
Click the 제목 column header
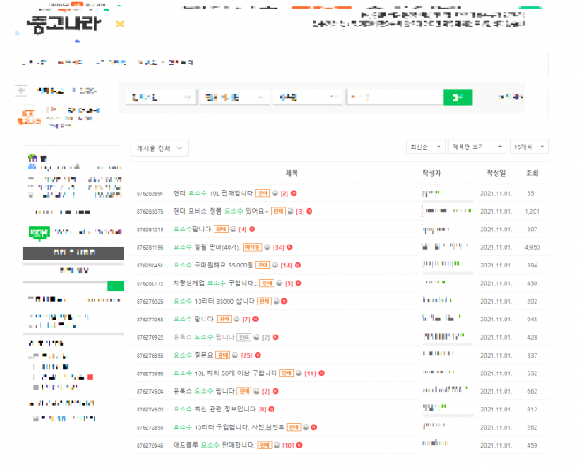(x=292, y=173)
